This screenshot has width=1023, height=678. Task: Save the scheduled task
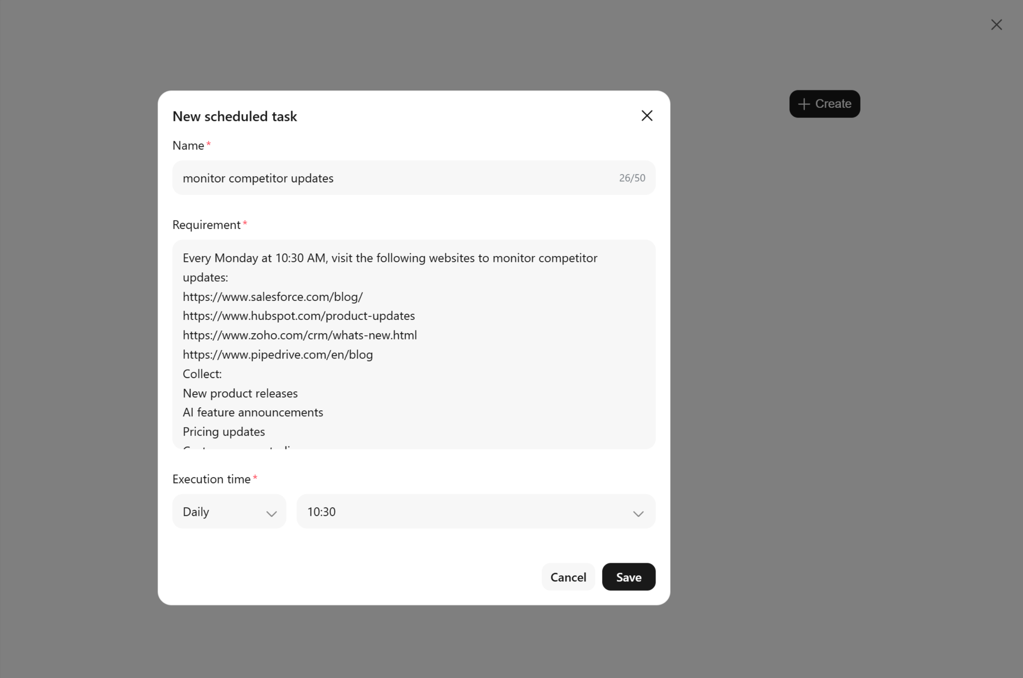629,577
